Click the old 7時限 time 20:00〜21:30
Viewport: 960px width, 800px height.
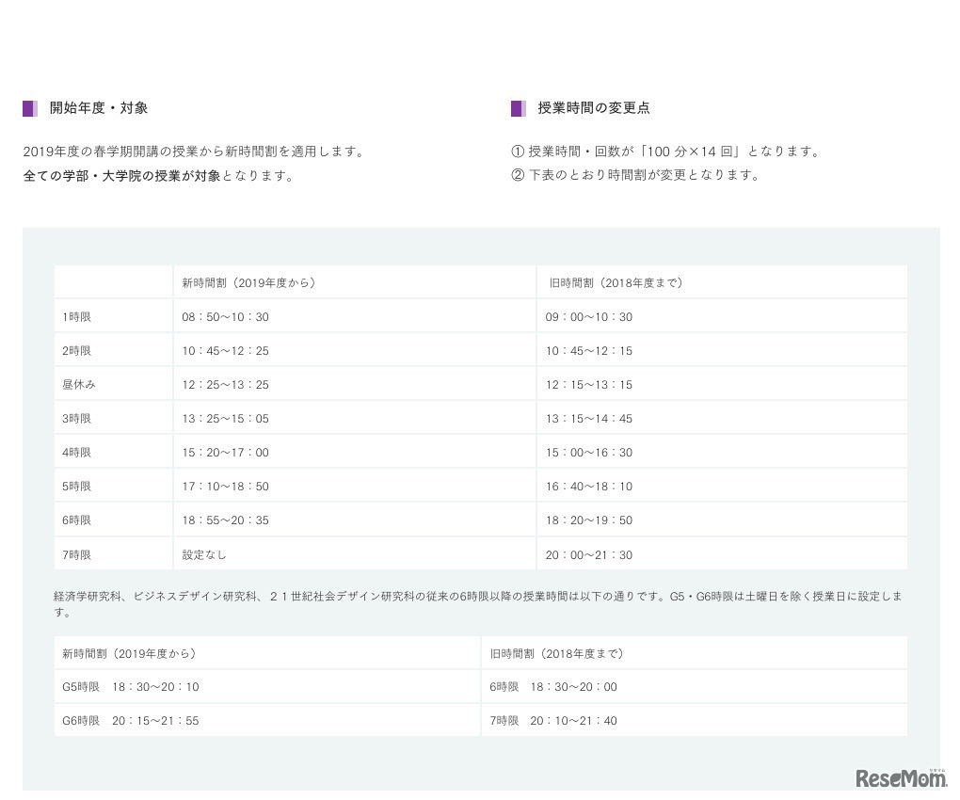(588, 555)
